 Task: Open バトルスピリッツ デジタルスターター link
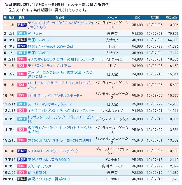click(x=55, y=96)
